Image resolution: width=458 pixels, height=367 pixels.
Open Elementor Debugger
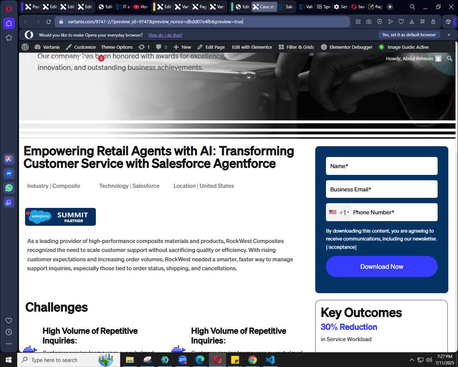[347, 47]
